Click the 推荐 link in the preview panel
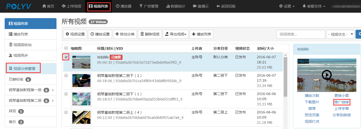 tap(312, 109)
